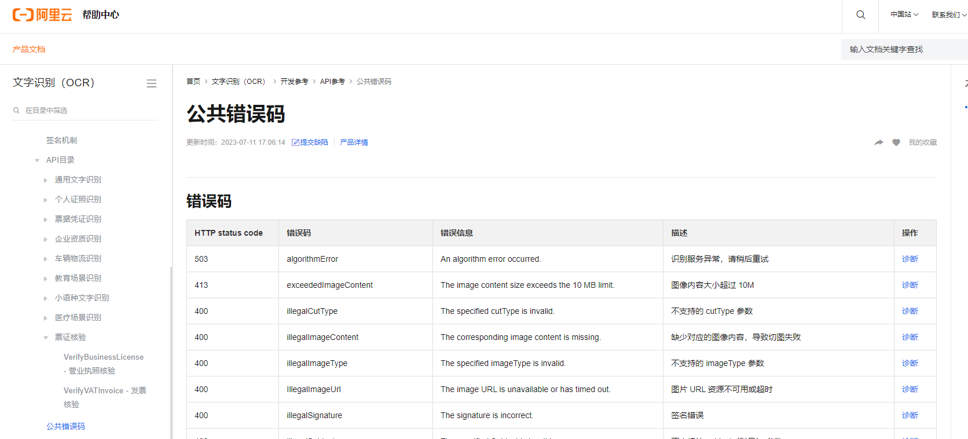This screenshot has width=968, height=439.
Task: Open VerifyVATInvoice - 发票核验 page
Action: 105,397
